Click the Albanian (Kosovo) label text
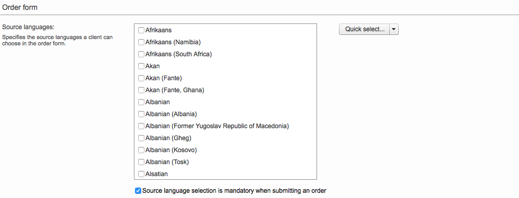The width and height of the screenshot is (519, 198). (171, 150)
